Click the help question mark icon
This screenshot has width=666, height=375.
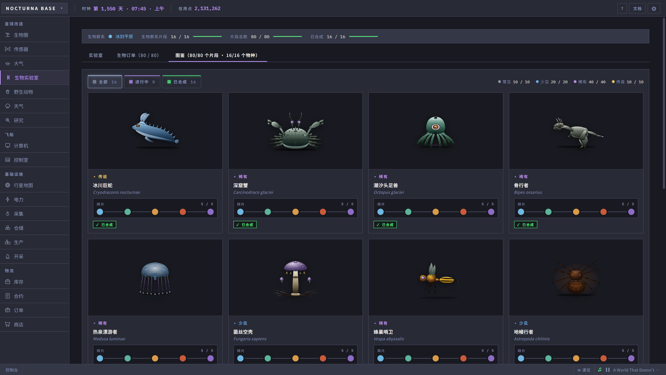point(622,9)
